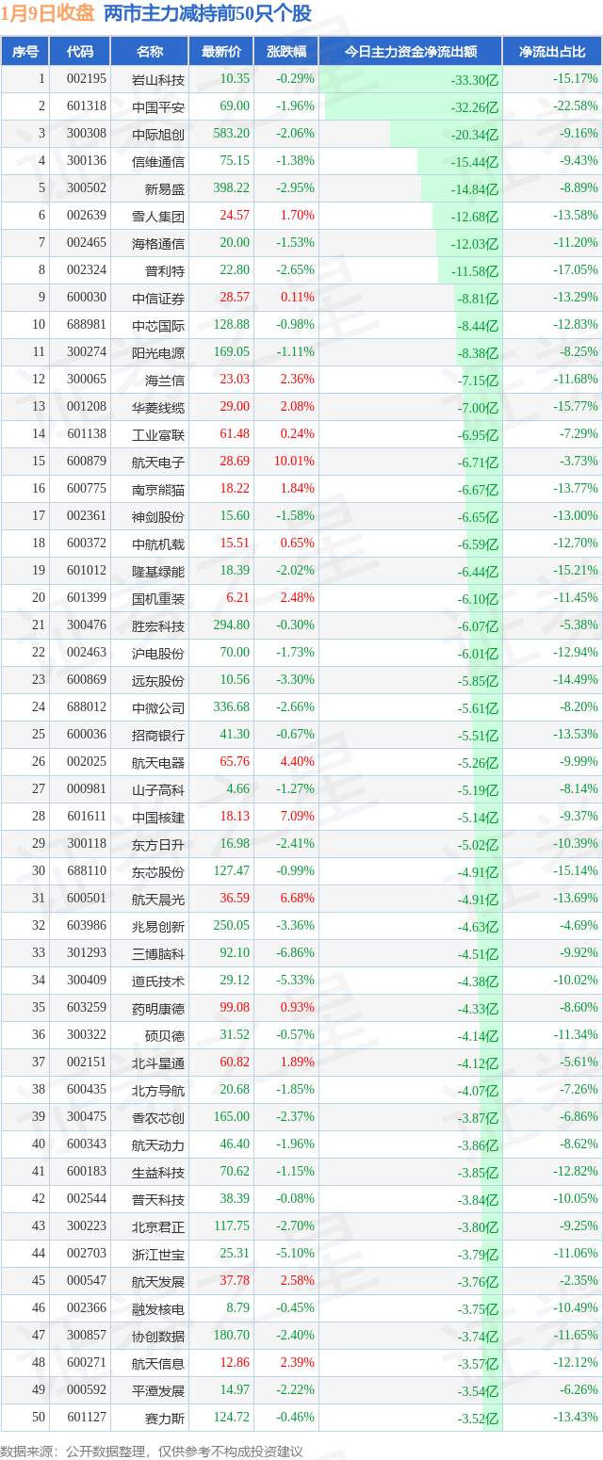Viewport: 603px width, 1460px height.
Task: Click outflow ratio -14.49% for 远东股份
Action: pyautogui.click(x=576, y=680)
